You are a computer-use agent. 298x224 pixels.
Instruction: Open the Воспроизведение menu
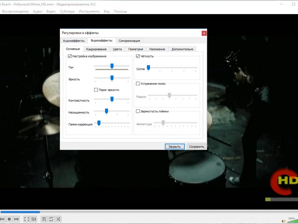click(x=15, y=11)
